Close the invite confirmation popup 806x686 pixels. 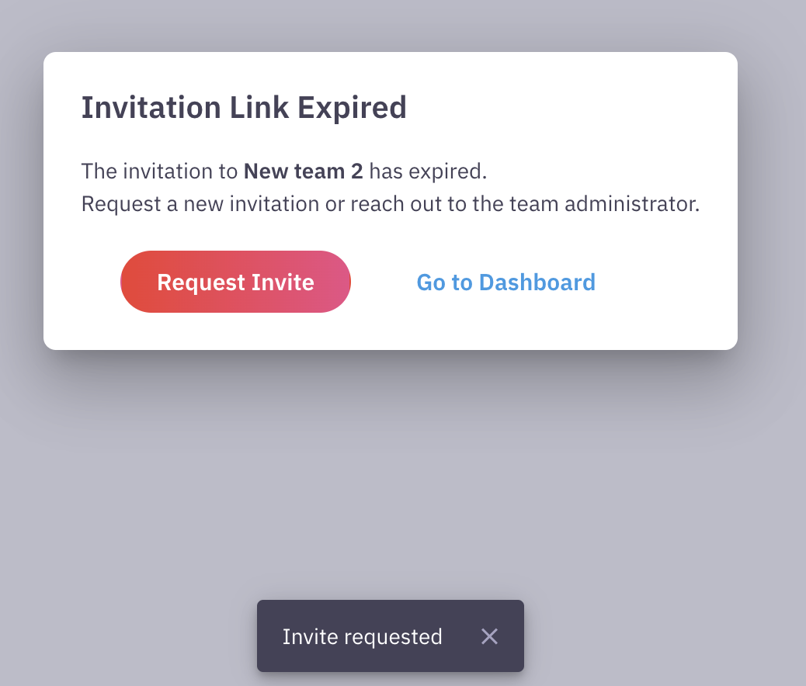[489, 636]
